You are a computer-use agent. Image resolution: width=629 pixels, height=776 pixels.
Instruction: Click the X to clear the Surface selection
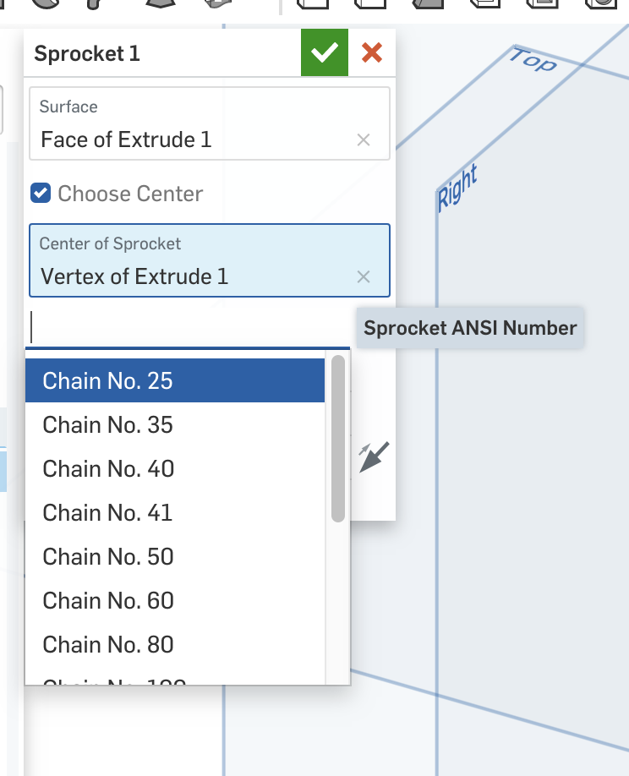pos(364,140)
